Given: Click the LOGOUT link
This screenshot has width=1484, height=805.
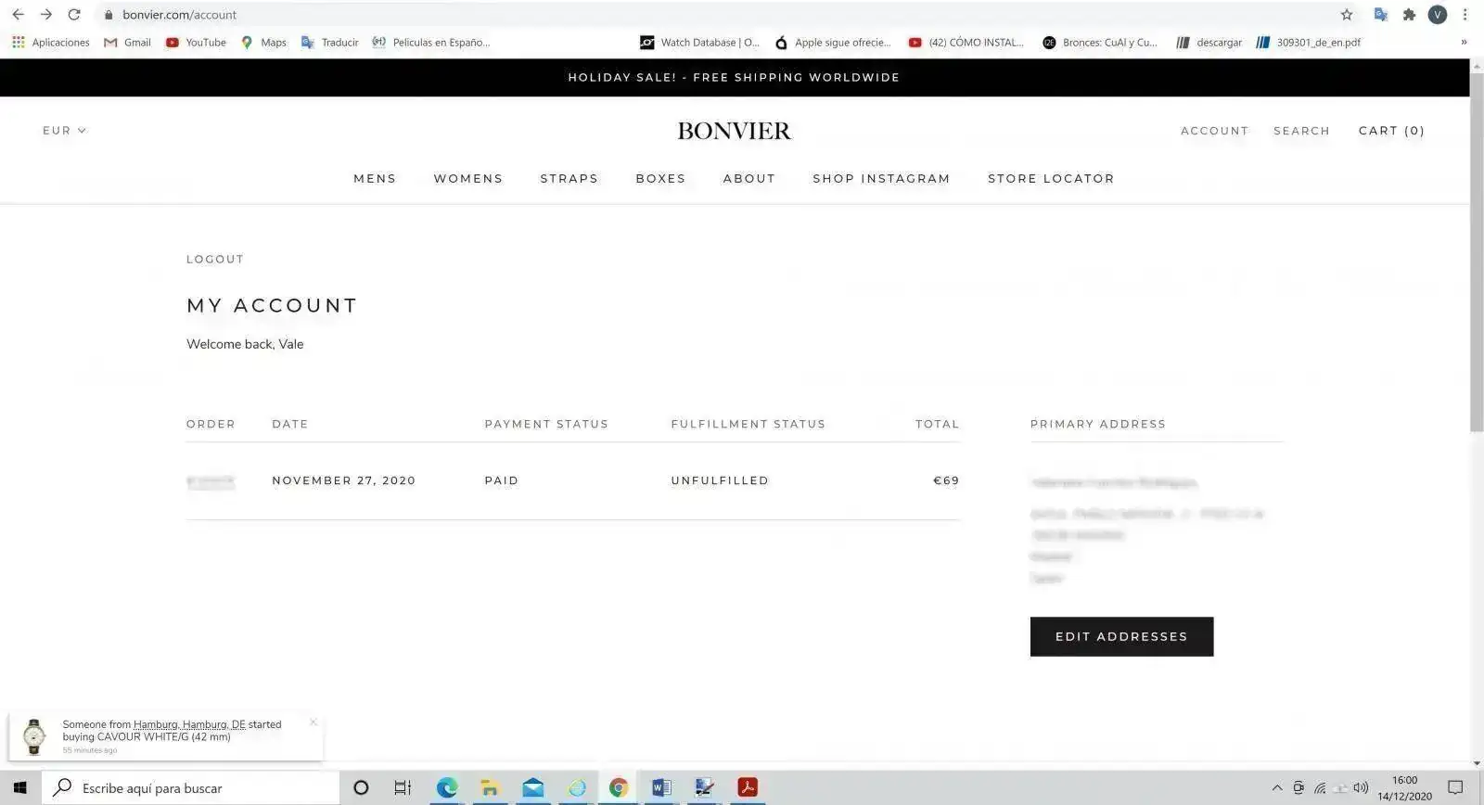Looking at the screenshot, I should (x=215, y=259).
